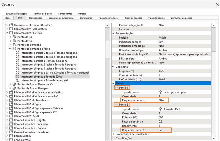This screenshot has width=220, height=141.
Task: Click the folder icon beside Bomba Jockey
Action: tap(11, 136)
